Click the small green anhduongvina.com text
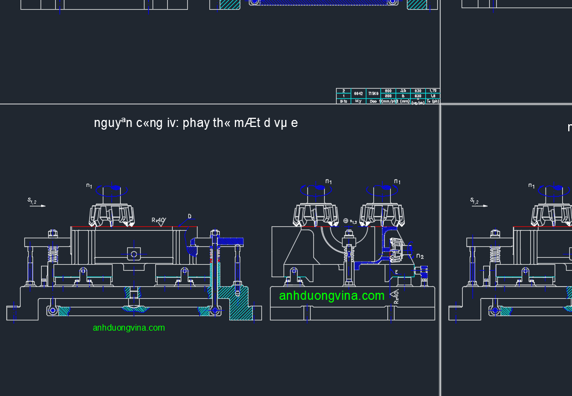 pos(129,328)
